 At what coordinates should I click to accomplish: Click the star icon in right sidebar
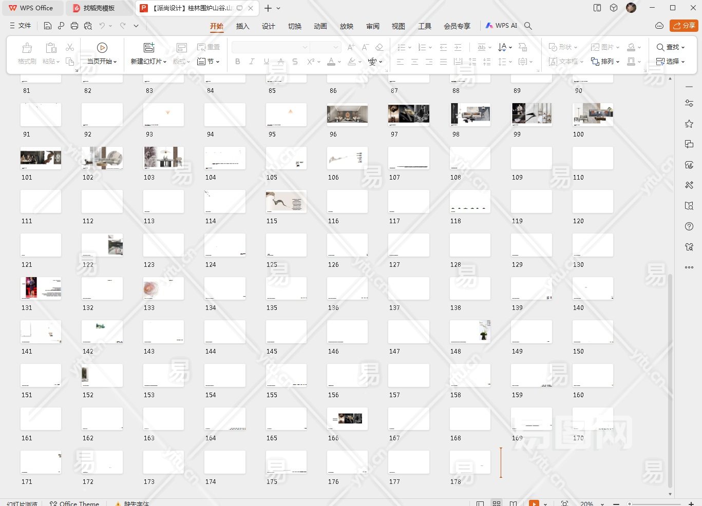(x=689, y=124)
